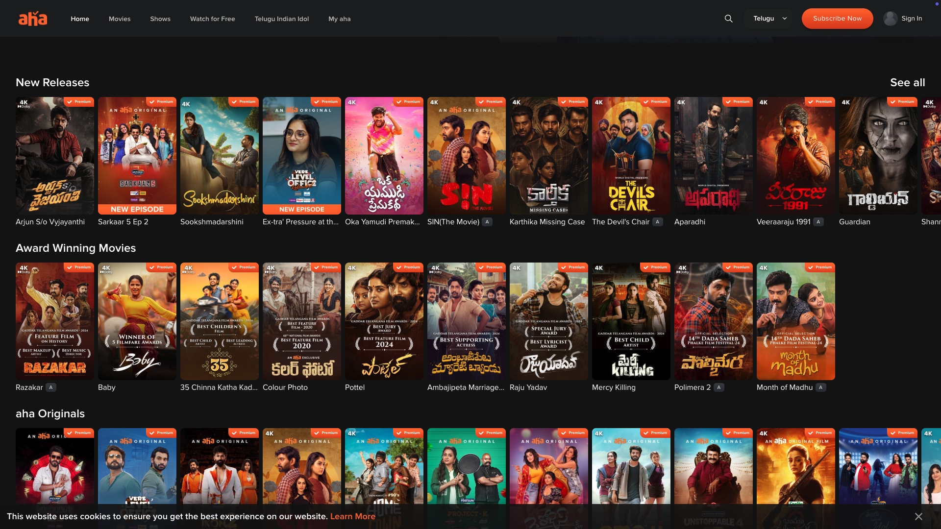Image resolution: width=941 pixels, height=529 pixels.
Task: Switch to the Movies tab
Action: click(x=119, y=19)
